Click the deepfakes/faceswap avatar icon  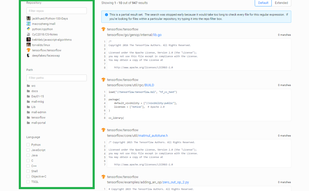point(29,55)
